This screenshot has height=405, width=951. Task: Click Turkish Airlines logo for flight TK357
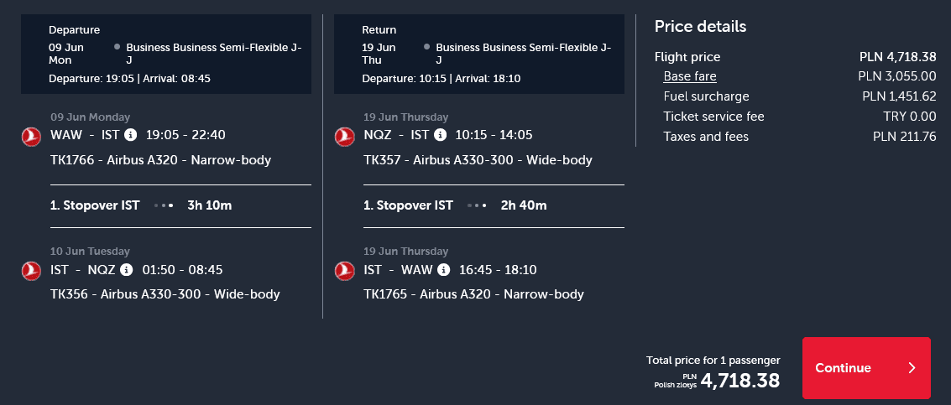click(x=344, y=136)
